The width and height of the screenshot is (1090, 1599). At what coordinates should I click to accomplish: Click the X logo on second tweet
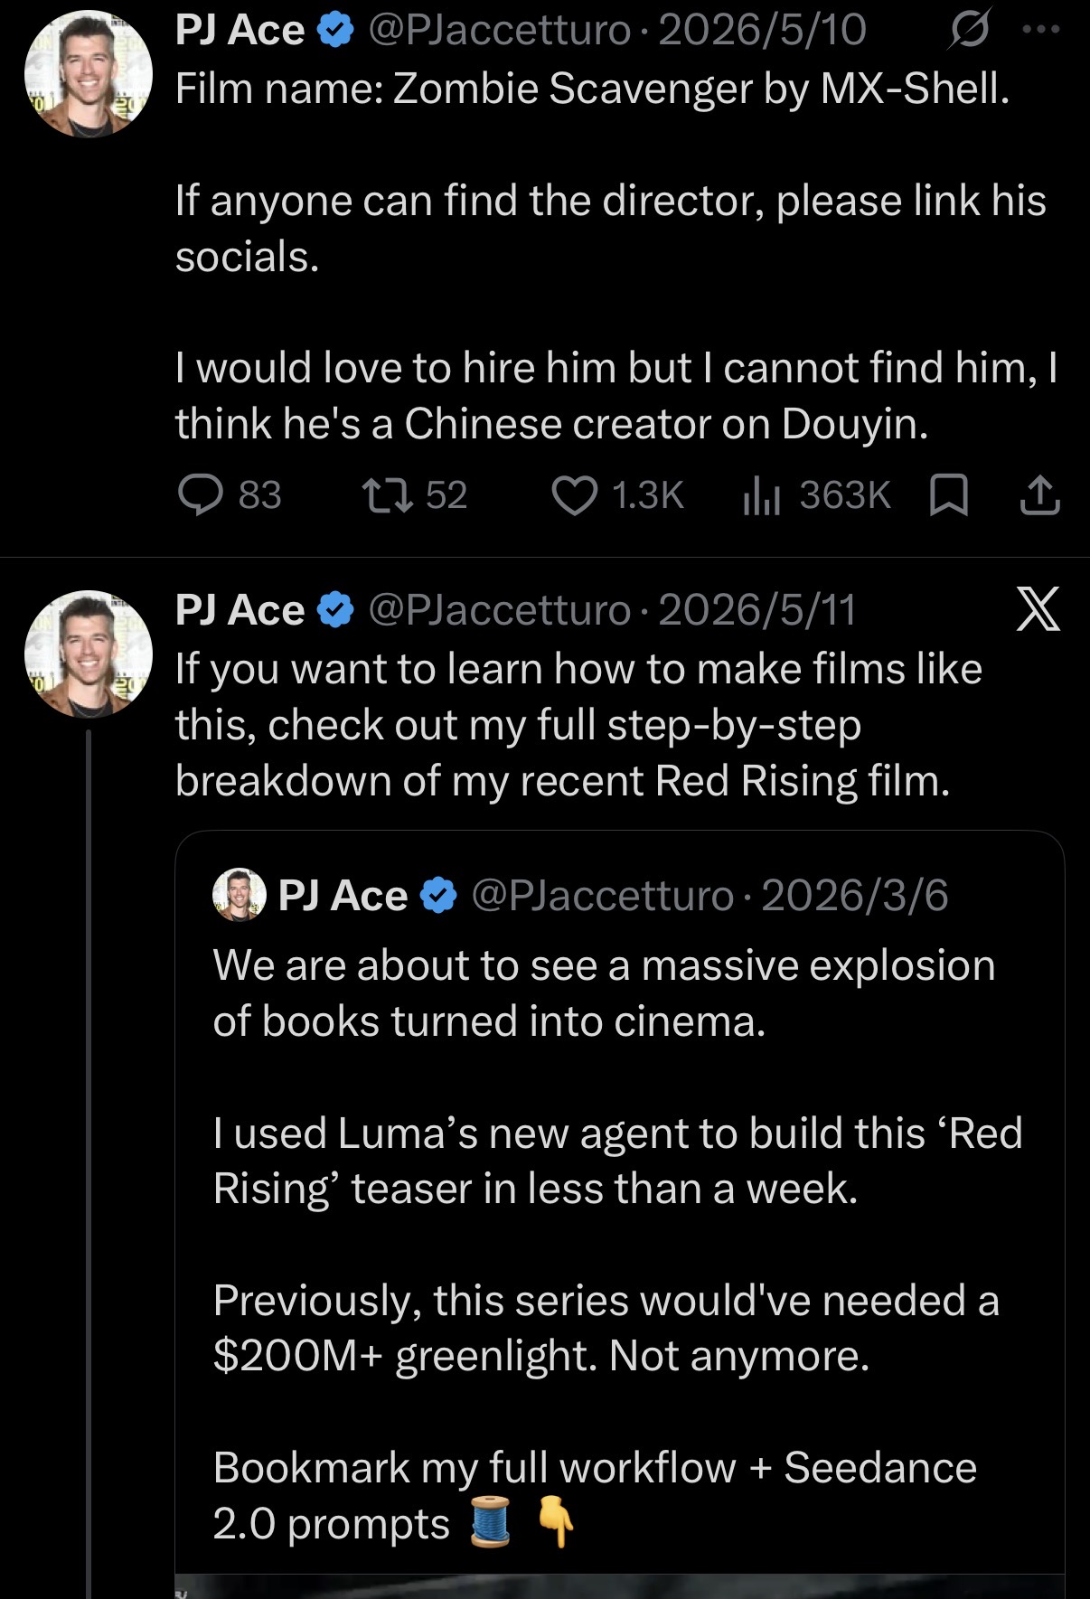point(1038,608)
